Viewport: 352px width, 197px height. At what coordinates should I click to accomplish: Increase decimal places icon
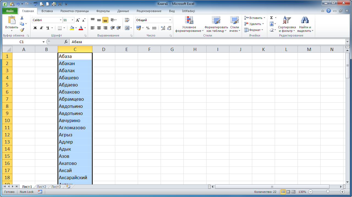(x=163, y=28)
